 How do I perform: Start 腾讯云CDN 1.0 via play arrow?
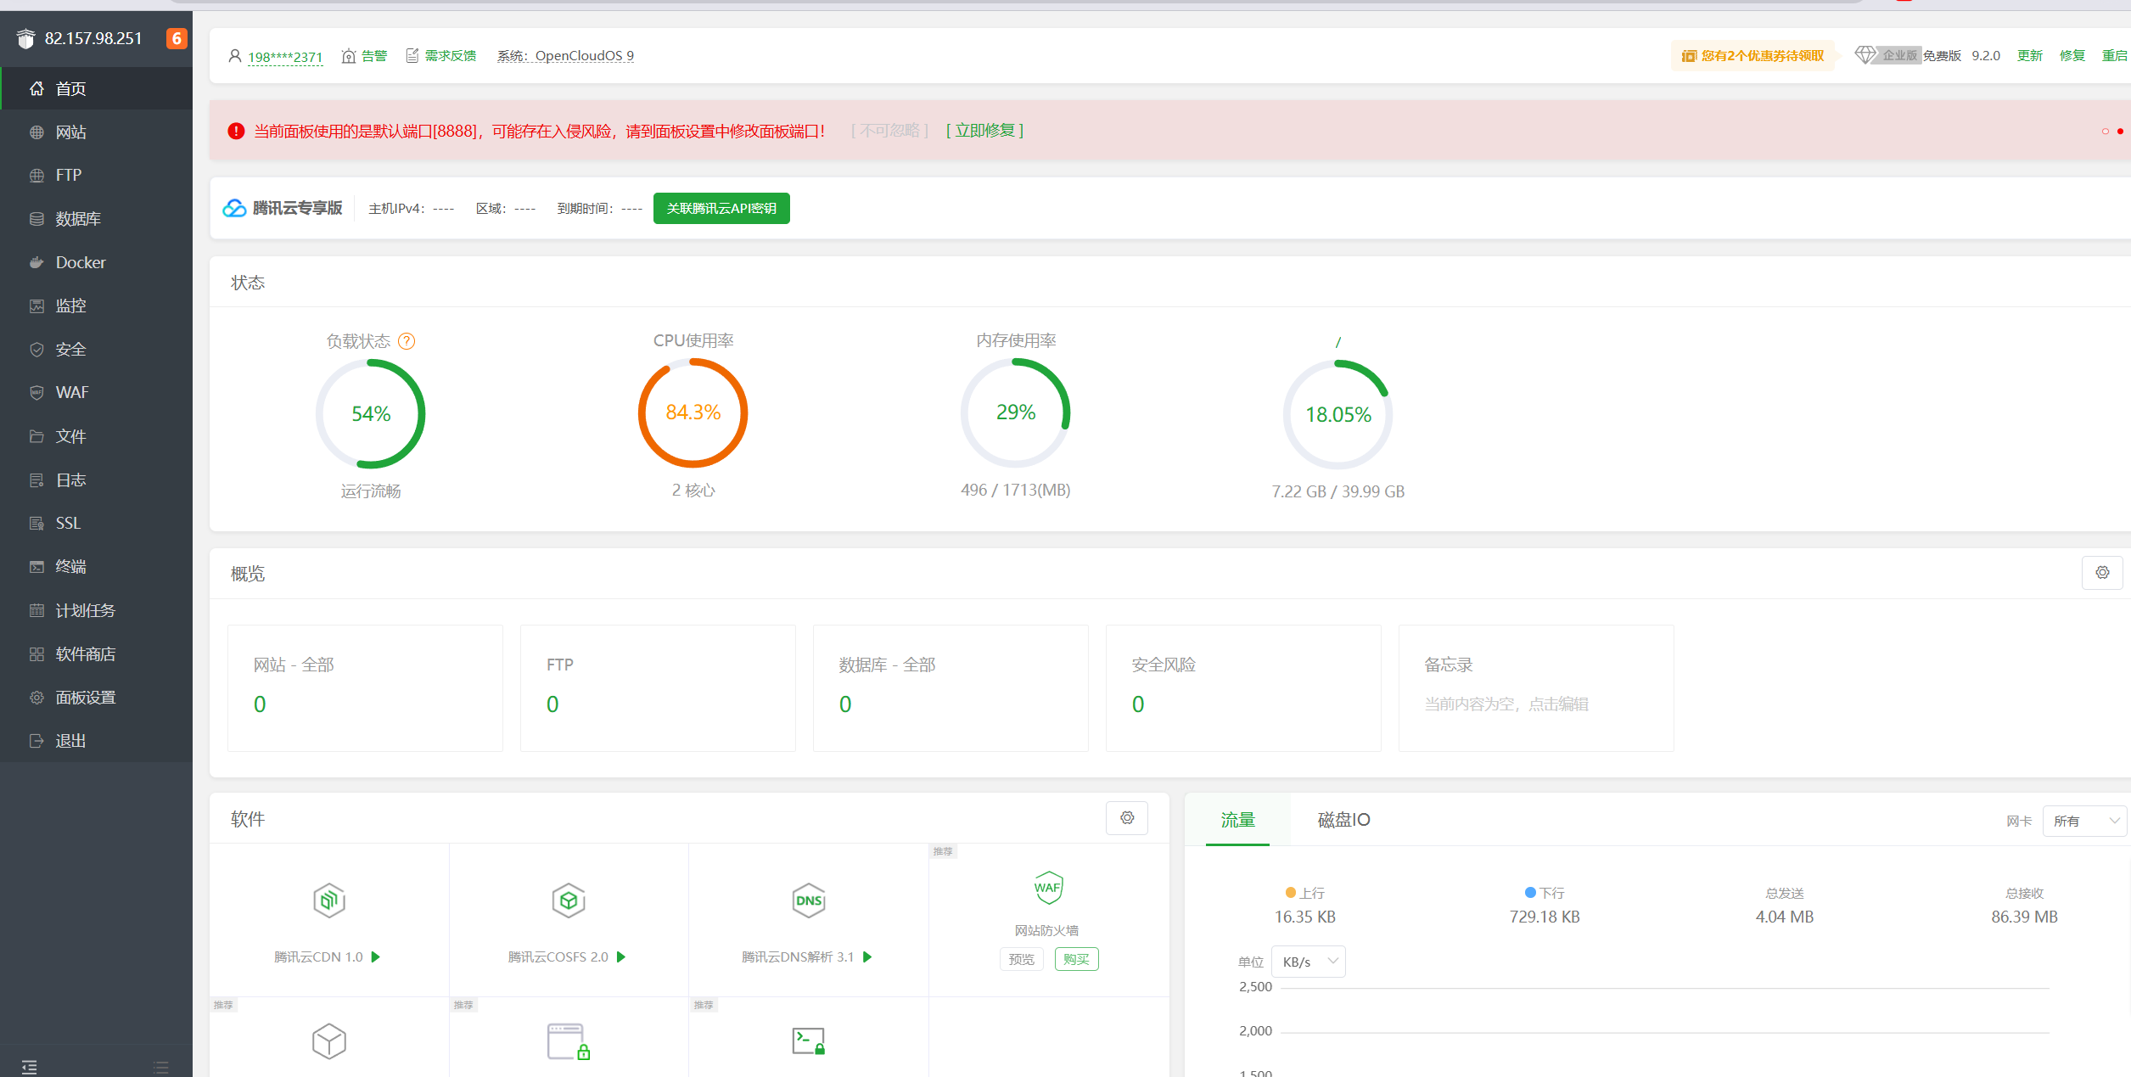[x=375, y=957]
